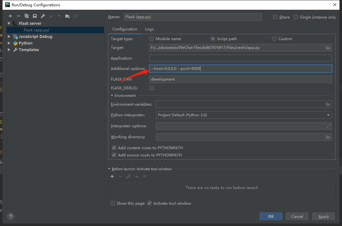342x226 pixels.
Task: Switch to the Logs tab
Action: point(149,29)
